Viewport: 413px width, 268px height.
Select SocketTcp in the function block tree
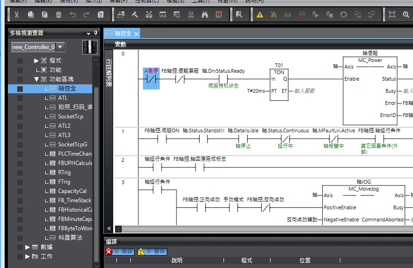click(70, 117)
